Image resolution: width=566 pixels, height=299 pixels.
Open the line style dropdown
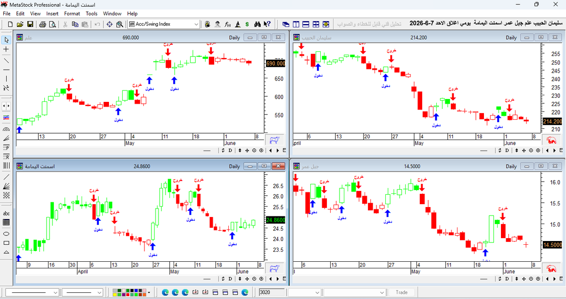(x=55, y=292)
